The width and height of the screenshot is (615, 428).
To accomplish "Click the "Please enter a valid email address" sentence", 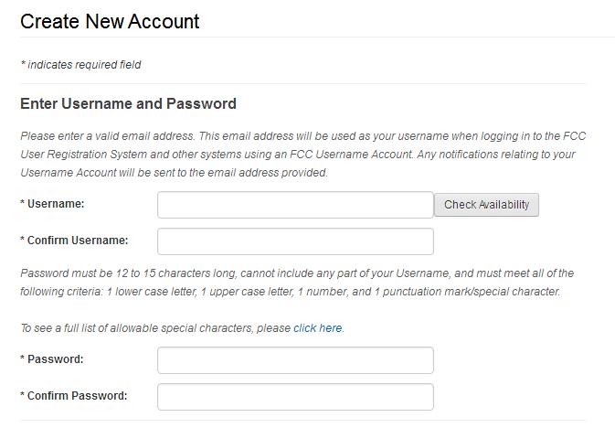I will point(108,136).
